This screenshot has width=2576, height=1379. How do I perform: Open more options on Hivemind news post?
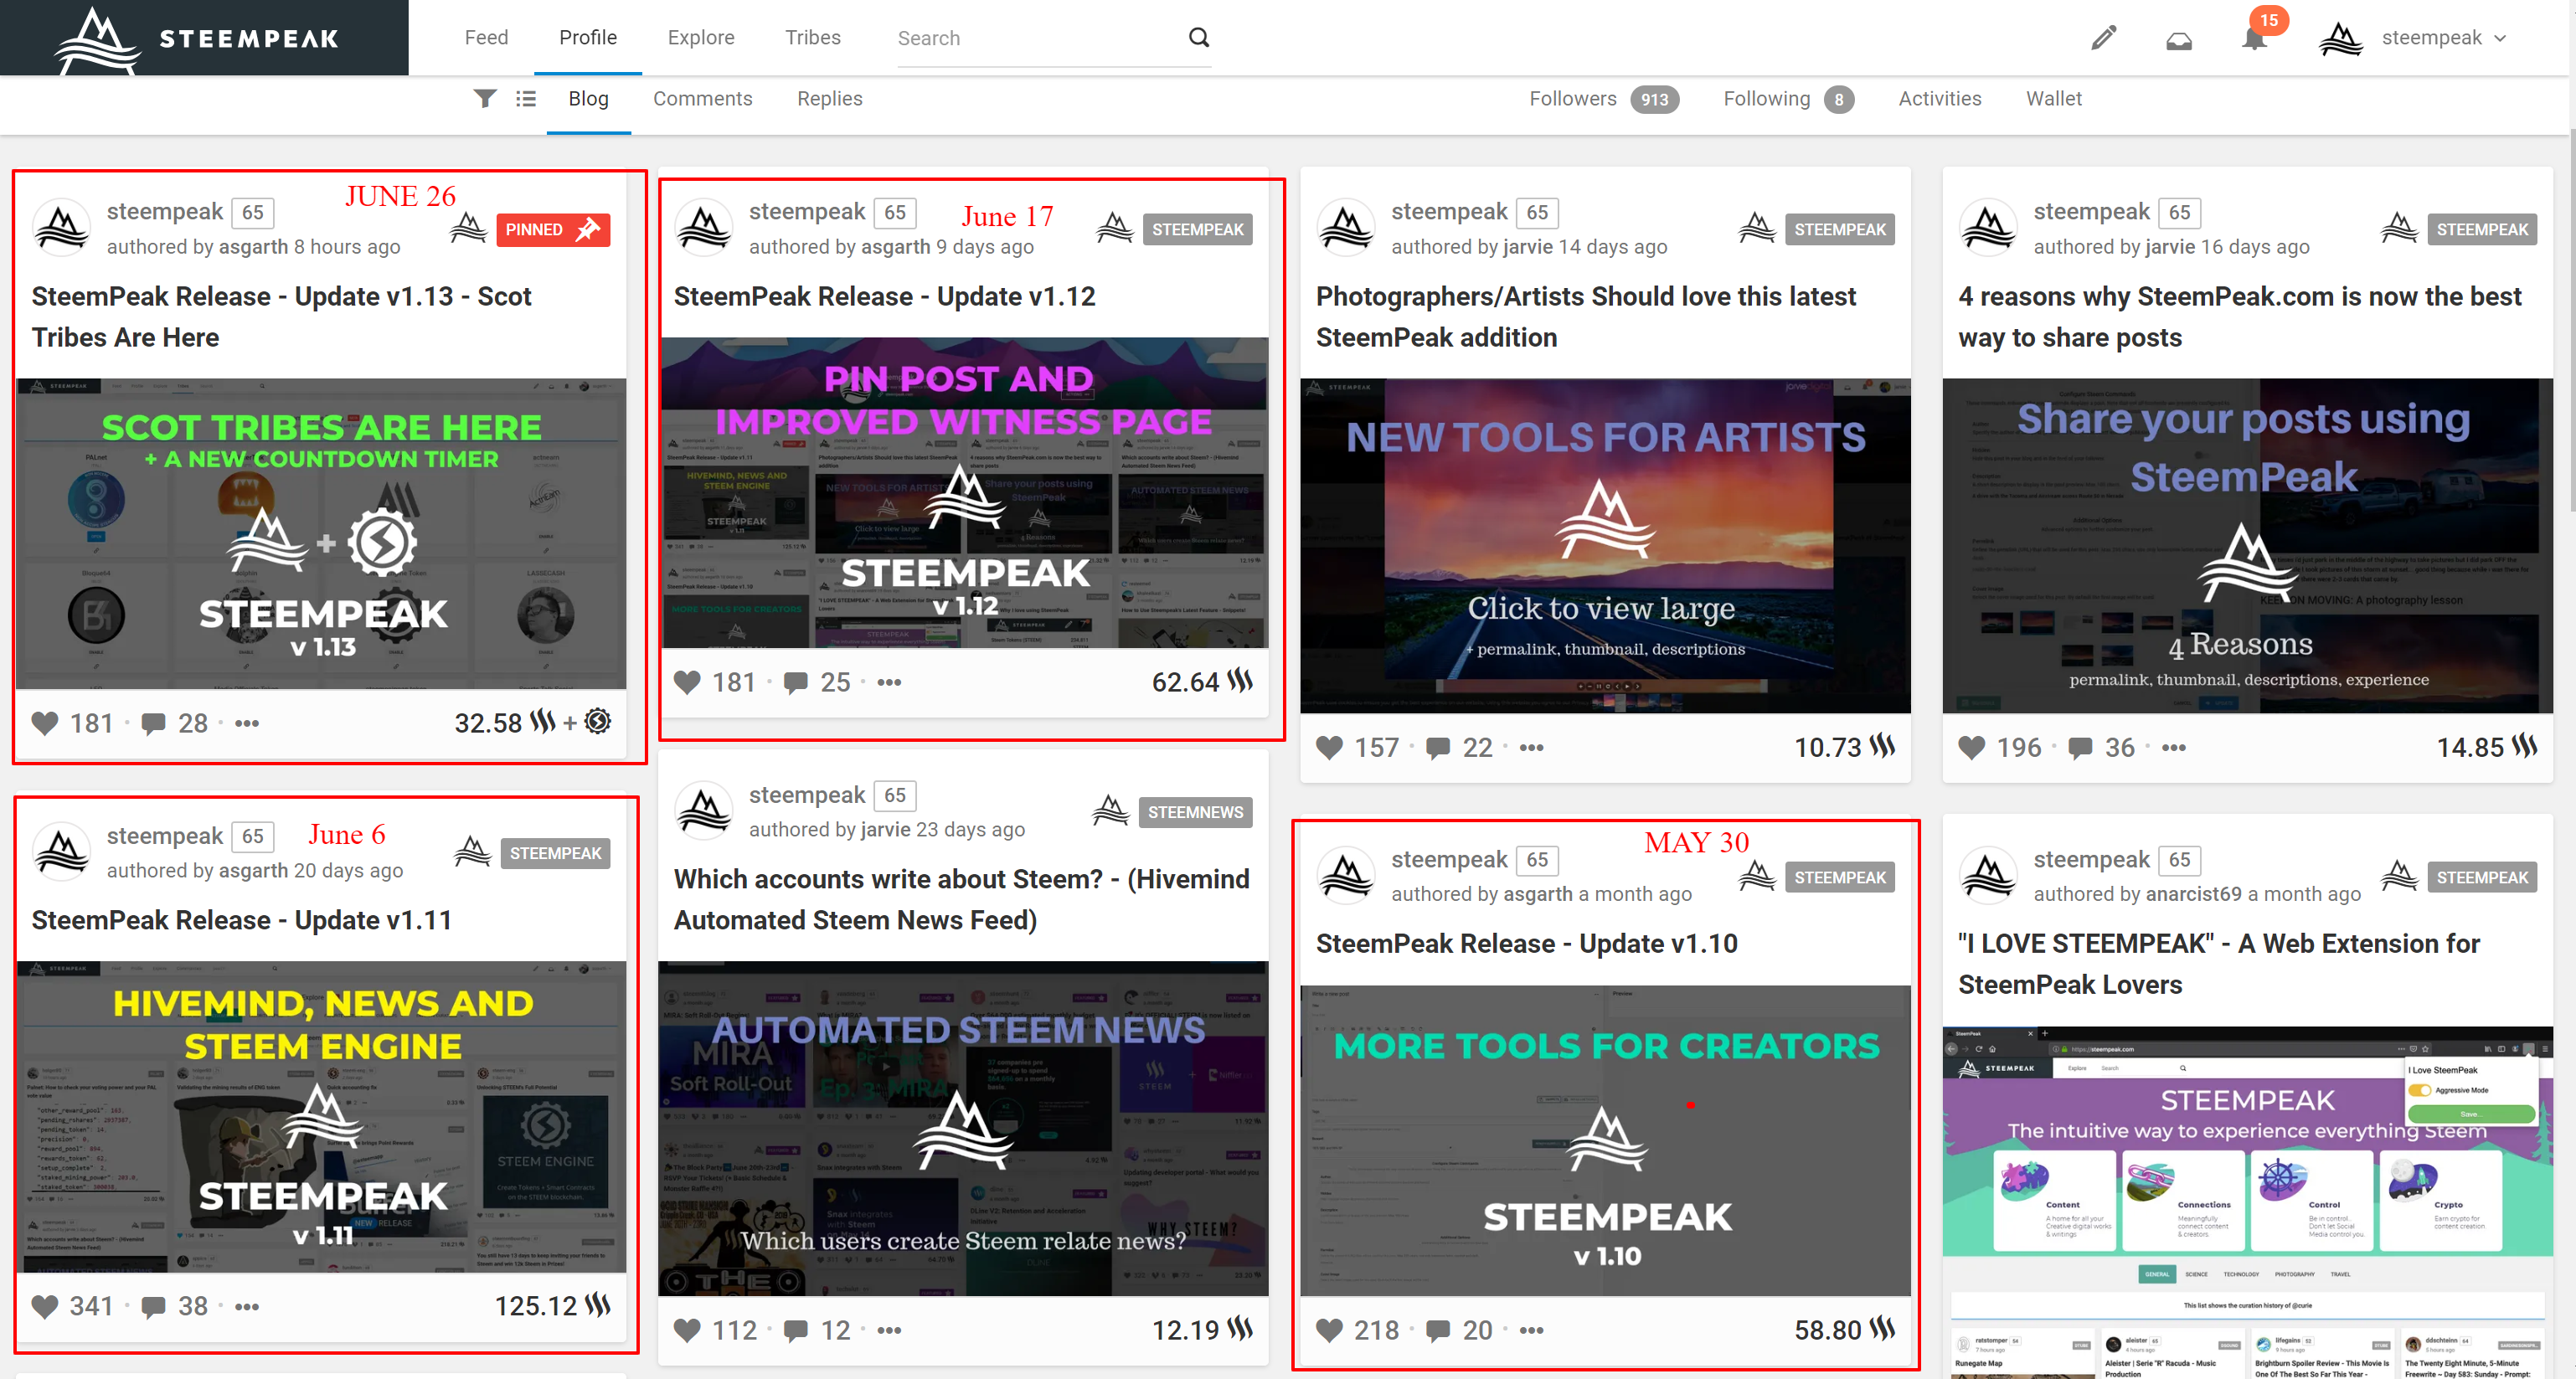pyautogui.click(x=888, y=1330)
